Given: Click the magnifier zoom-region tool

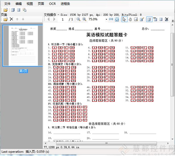Looking at the screenshot, I should click(136, 19).
